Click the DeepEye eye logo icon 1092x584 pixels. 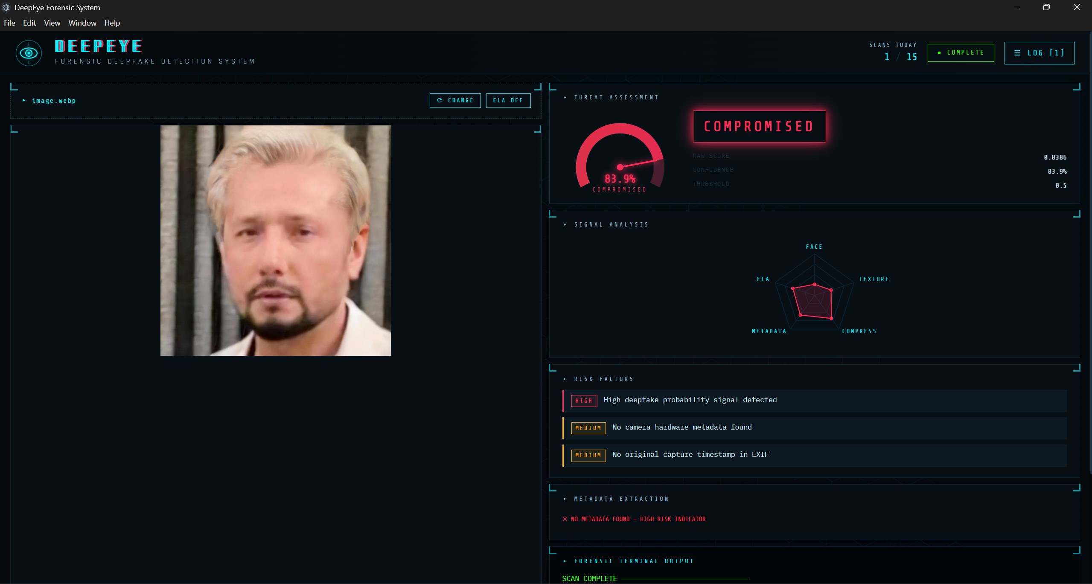point(29,53)
